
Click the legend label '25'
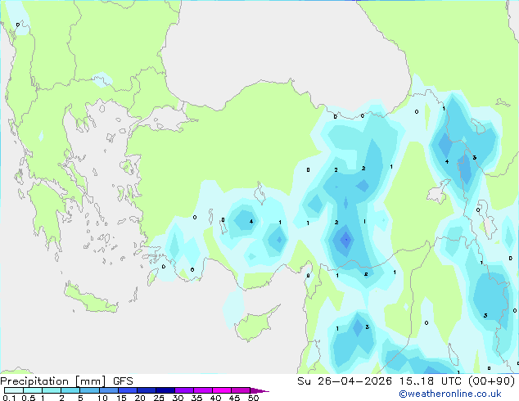[x=159, y=398]
